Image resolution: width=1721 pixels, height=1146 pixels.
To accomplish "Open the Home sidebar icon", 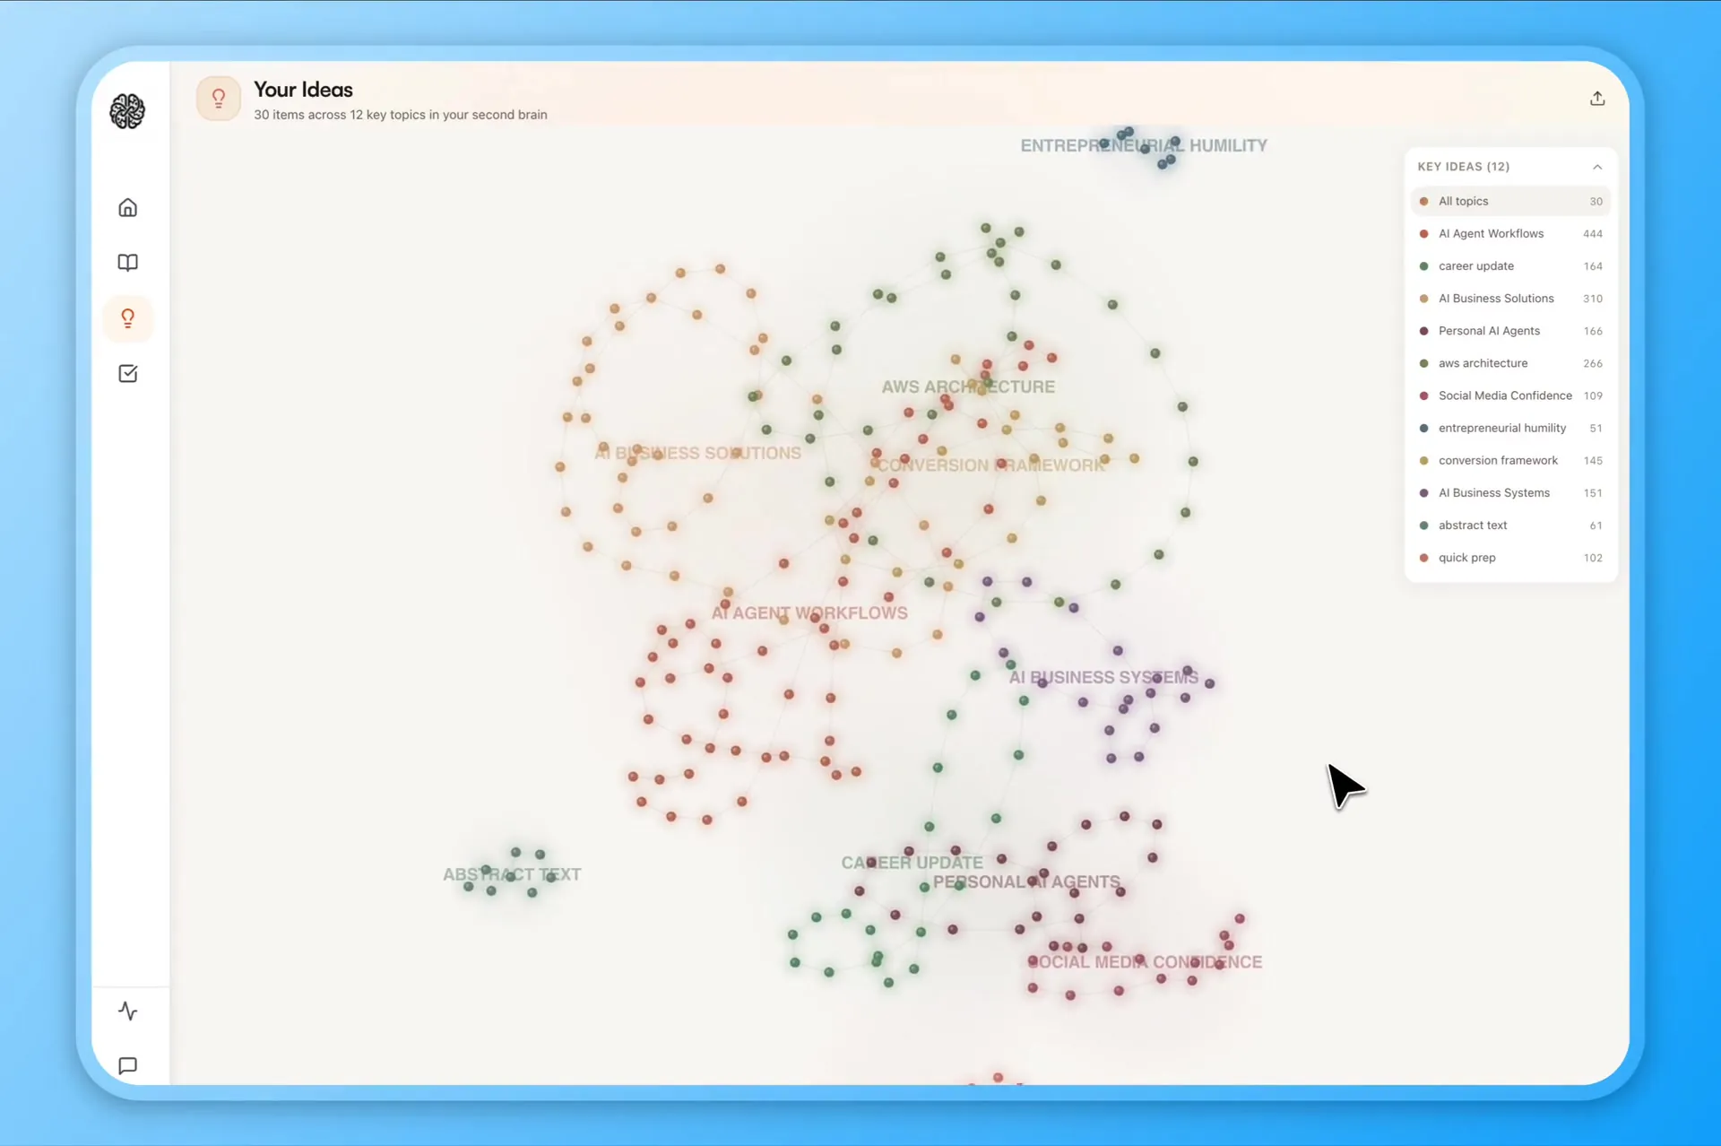I will 128,208.
